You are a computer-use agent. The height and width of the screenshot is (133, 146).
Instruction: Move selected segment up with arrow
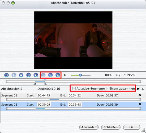point(138,89)
